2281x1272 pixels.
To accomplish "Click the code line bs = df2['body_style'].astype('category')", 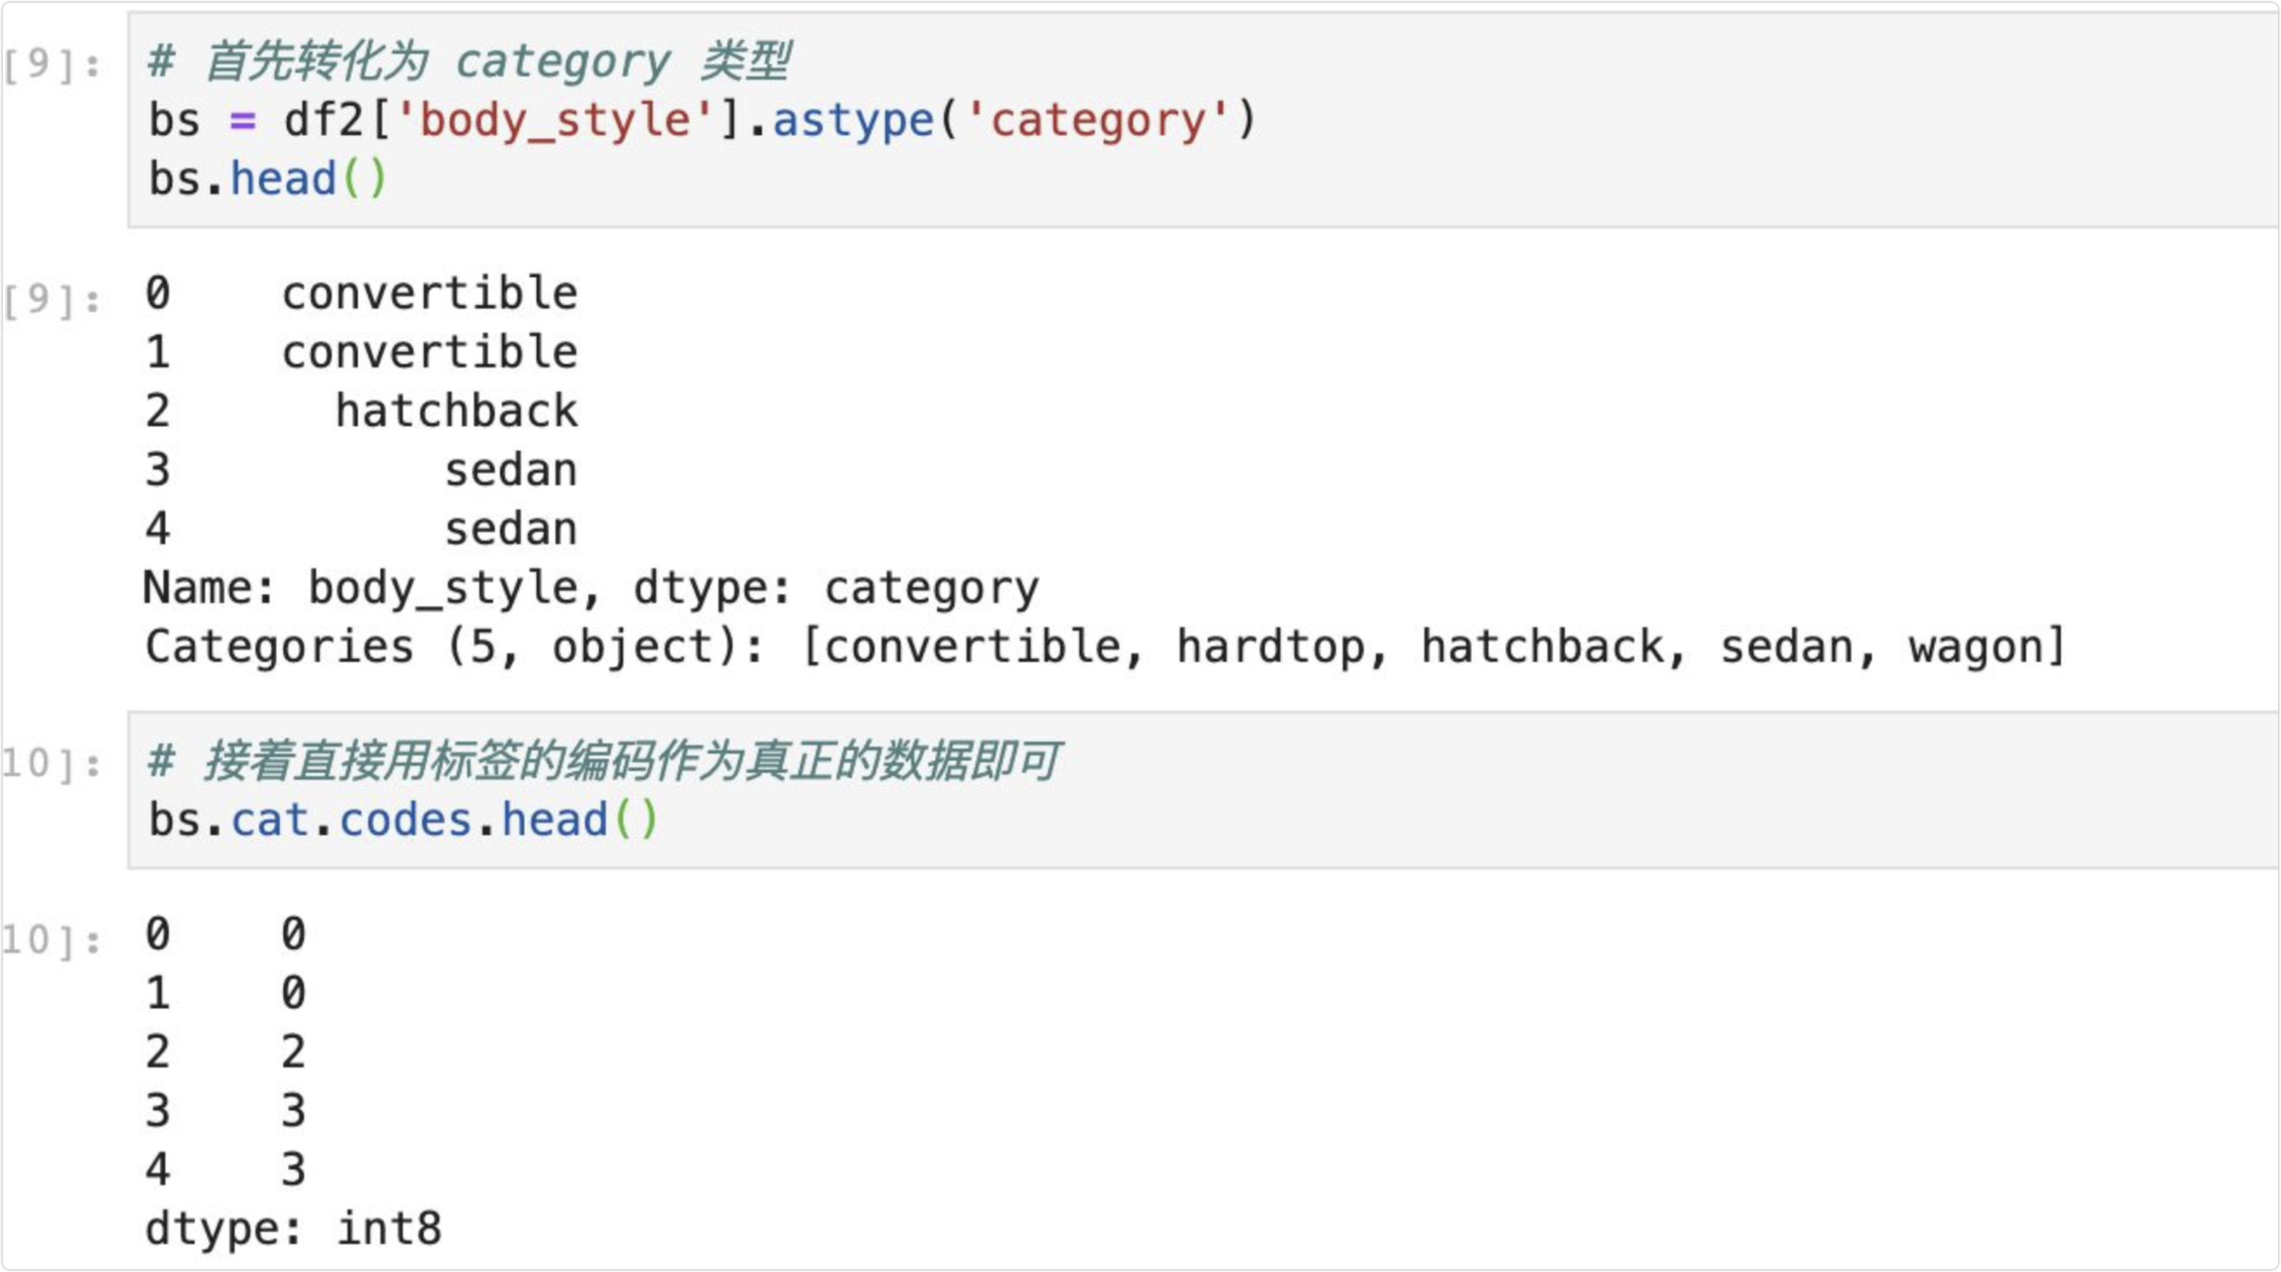I will [702, 120].
